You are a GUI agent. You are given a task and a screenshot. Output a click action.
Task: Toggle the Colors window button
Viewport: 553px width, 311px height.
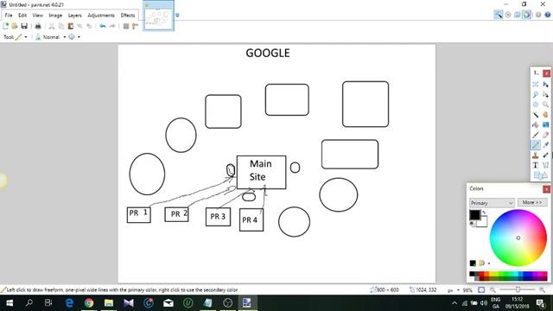point(526,15)
